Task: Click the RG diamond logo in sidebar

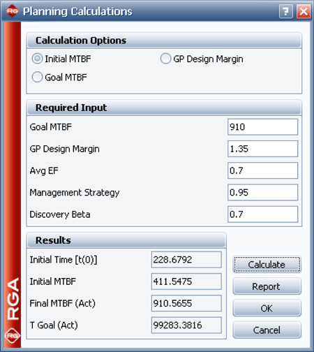Action: tap(13, 335)
